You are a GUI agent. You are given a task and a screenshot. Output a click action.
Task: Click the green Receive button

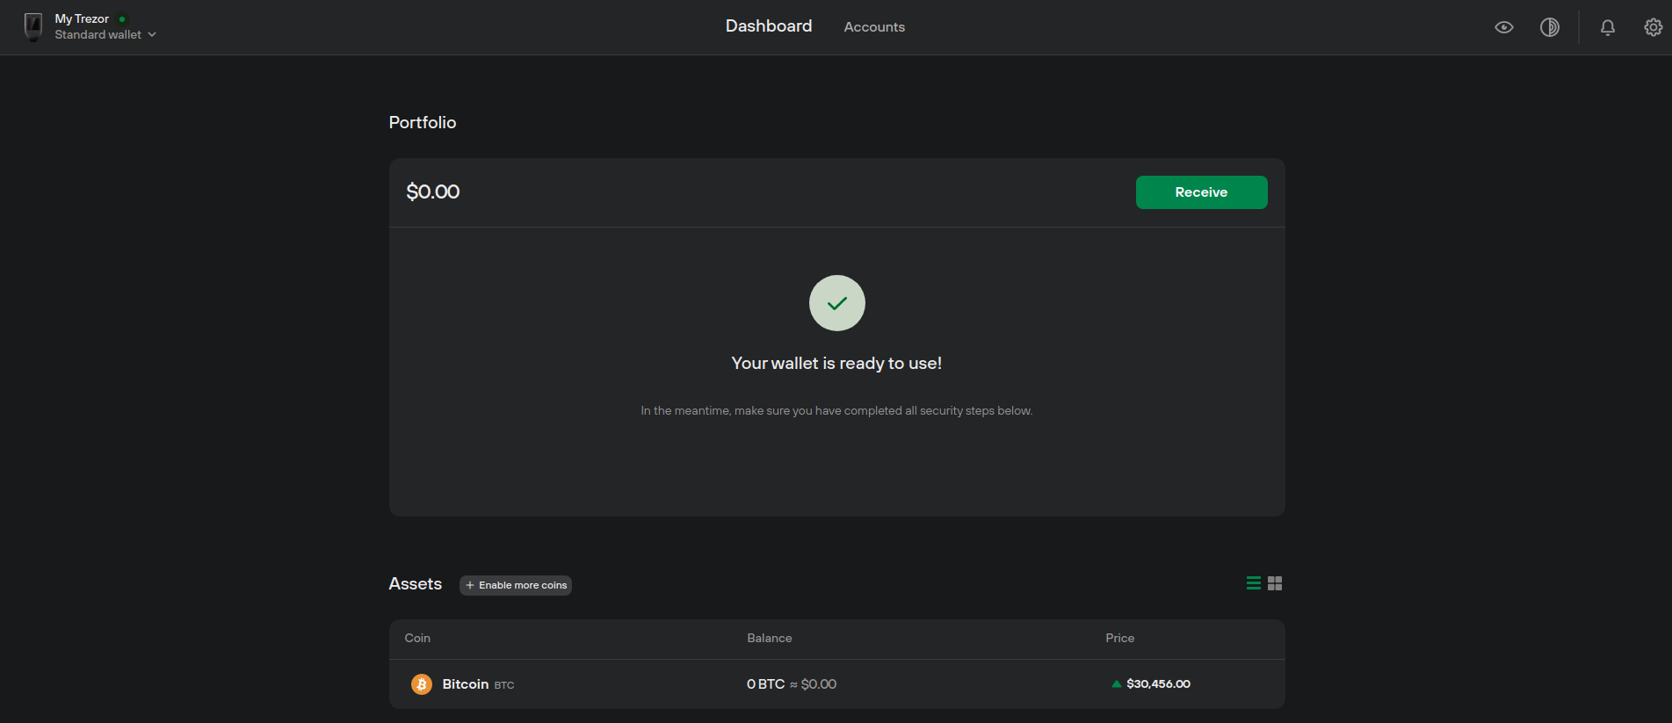[1201, 192]
